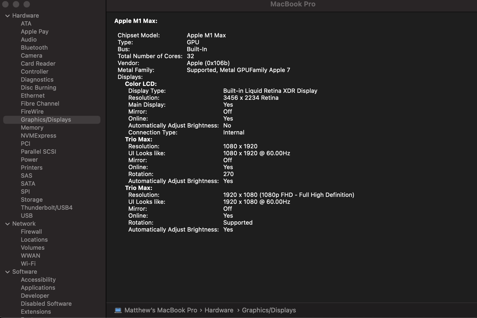Open the Memory sidebar item
477x318 pixels.
[32, 128]
